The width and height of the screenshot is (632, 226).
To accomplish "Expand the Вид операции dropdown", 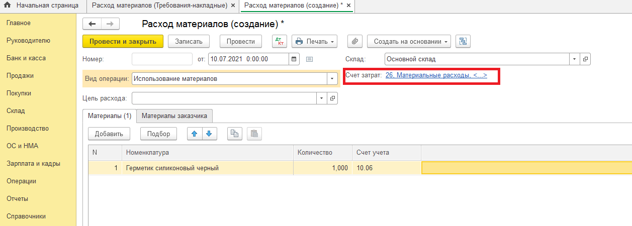I will 332,79.
